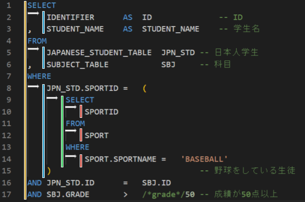Viewport: 305px width, 202px height.
Task: Click the /*grade*/ inline comment
Action: [x=164, y=195]
